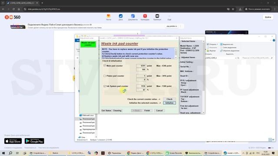Click the Ink System pad counter percent field
This screenshot has height=156, width=278.
click(141, 90)
